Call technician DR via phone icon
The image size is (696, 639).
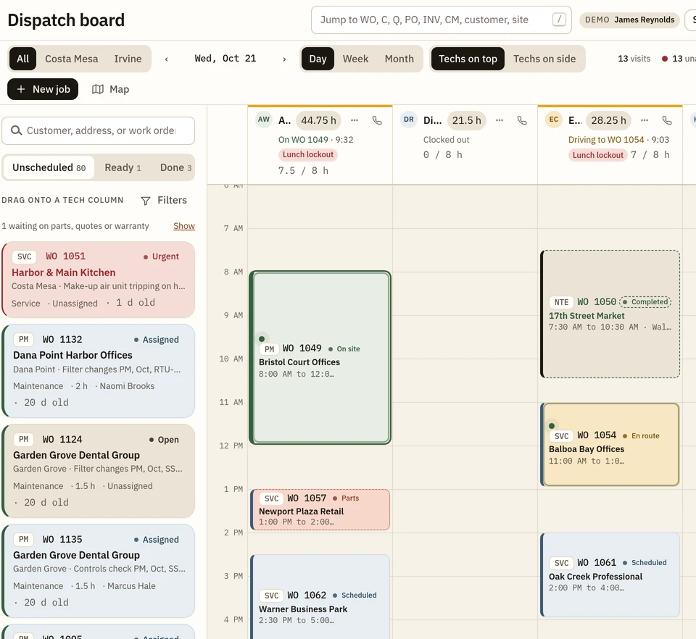(x=522, y=120)
